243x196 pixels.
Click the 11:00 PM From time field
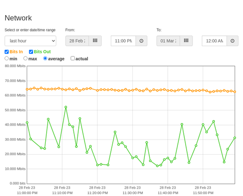pyautogui.click(x=123, y=41)
